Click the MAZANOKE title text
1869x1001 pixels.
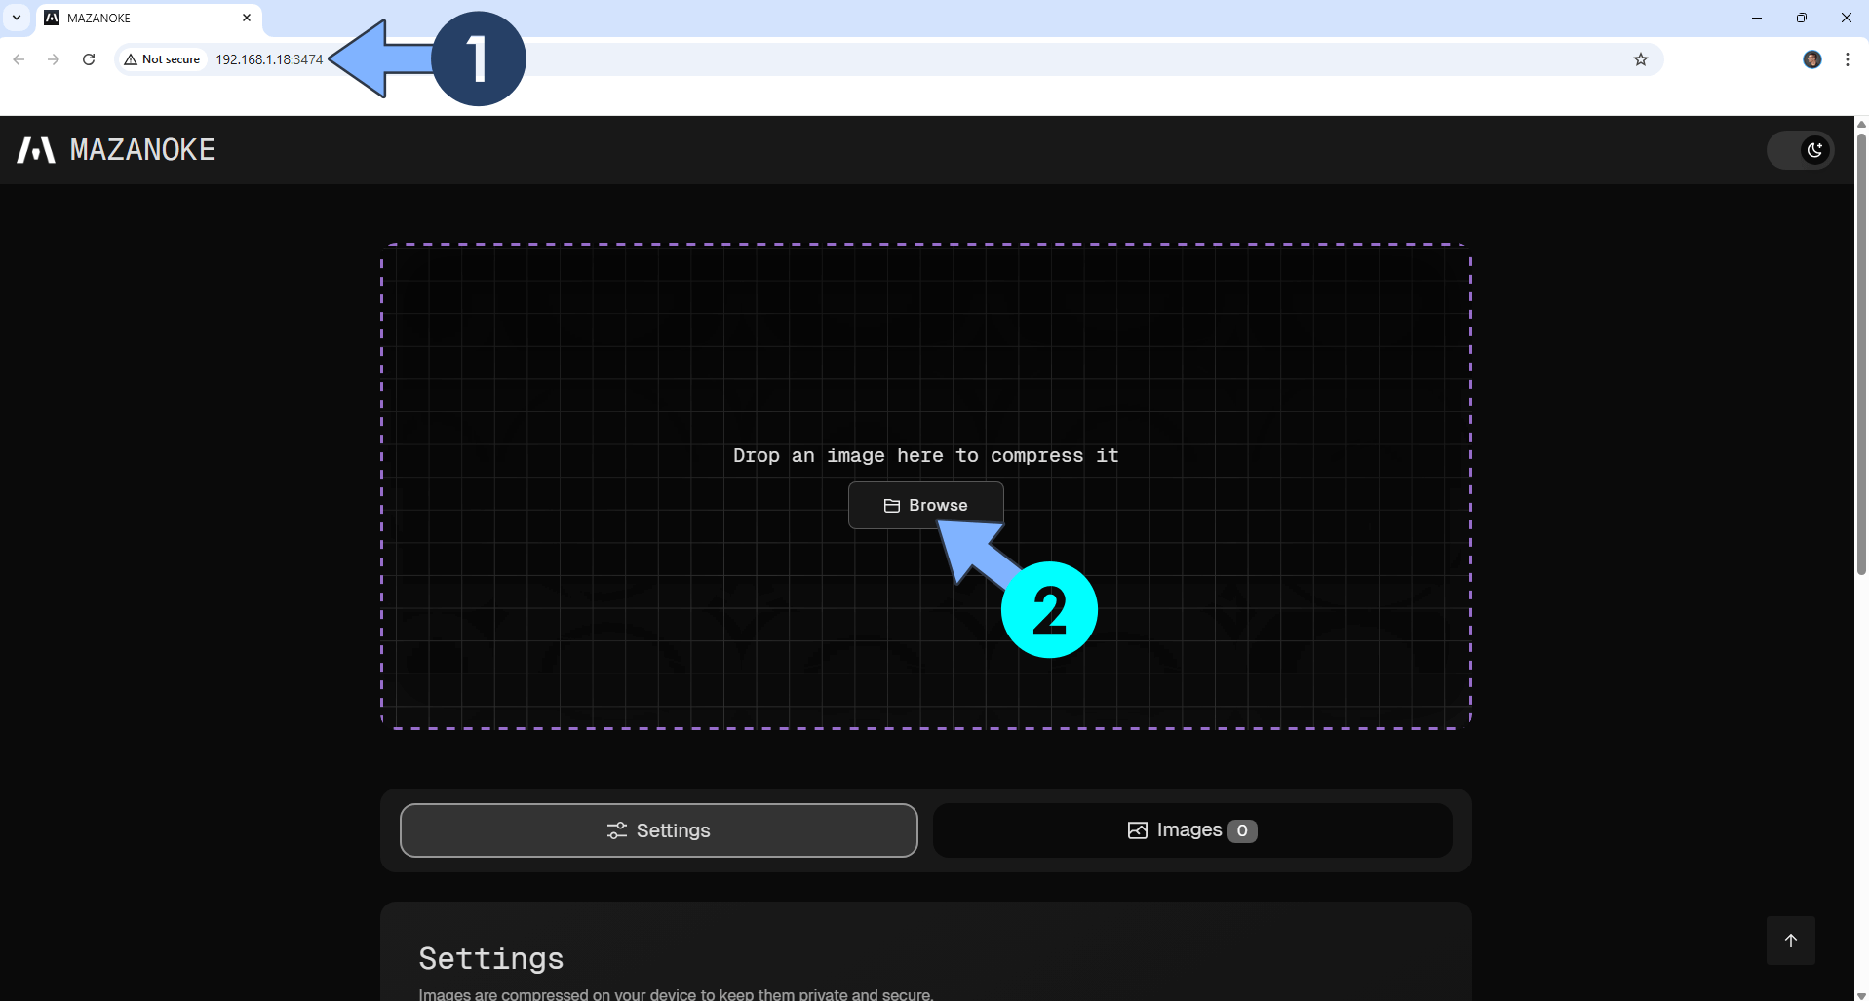[142, 149]
